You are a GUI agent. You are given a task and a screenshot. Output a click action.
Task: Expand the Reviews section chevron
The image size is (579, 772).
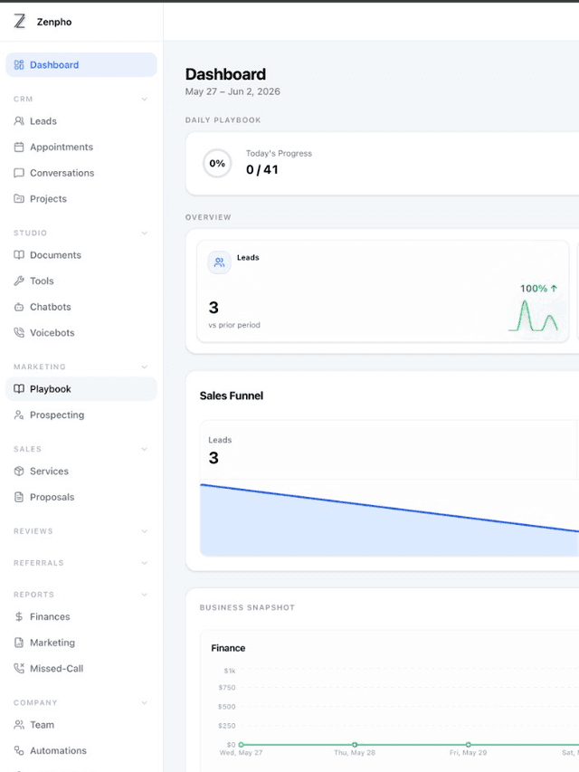144,531
